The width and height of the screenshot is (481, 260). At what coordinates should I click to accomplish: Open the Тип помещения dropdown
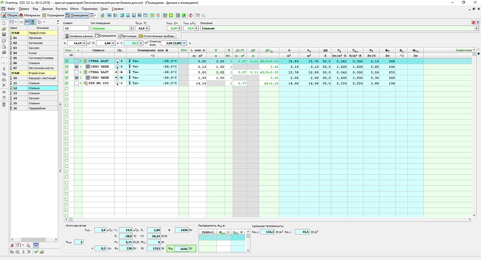[131, 28]
